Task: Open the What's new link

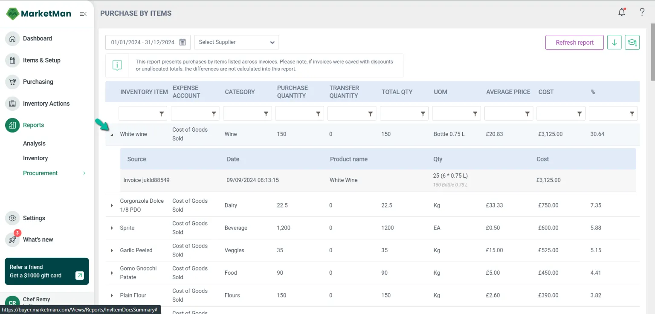Action: 38,239
